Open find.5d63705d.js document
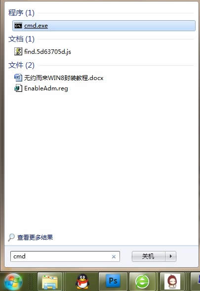 pos(42,51)
